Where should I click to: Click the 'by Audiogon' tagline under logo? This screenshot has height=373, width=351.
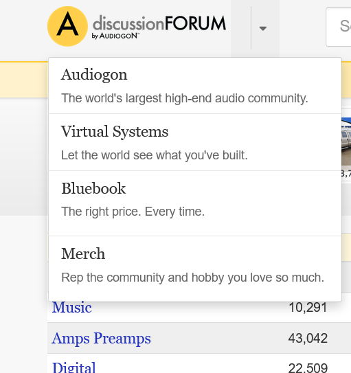[x=115, y=36]
